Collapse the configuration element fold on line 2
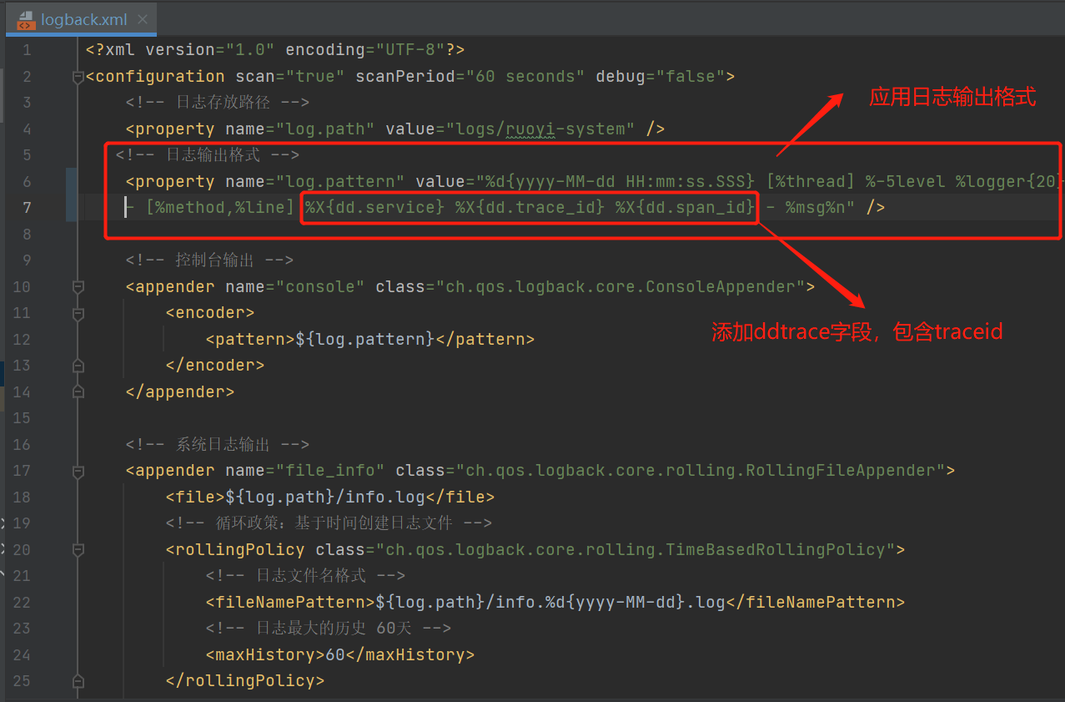The image size is (1065, 702). [x=78, y=77]
